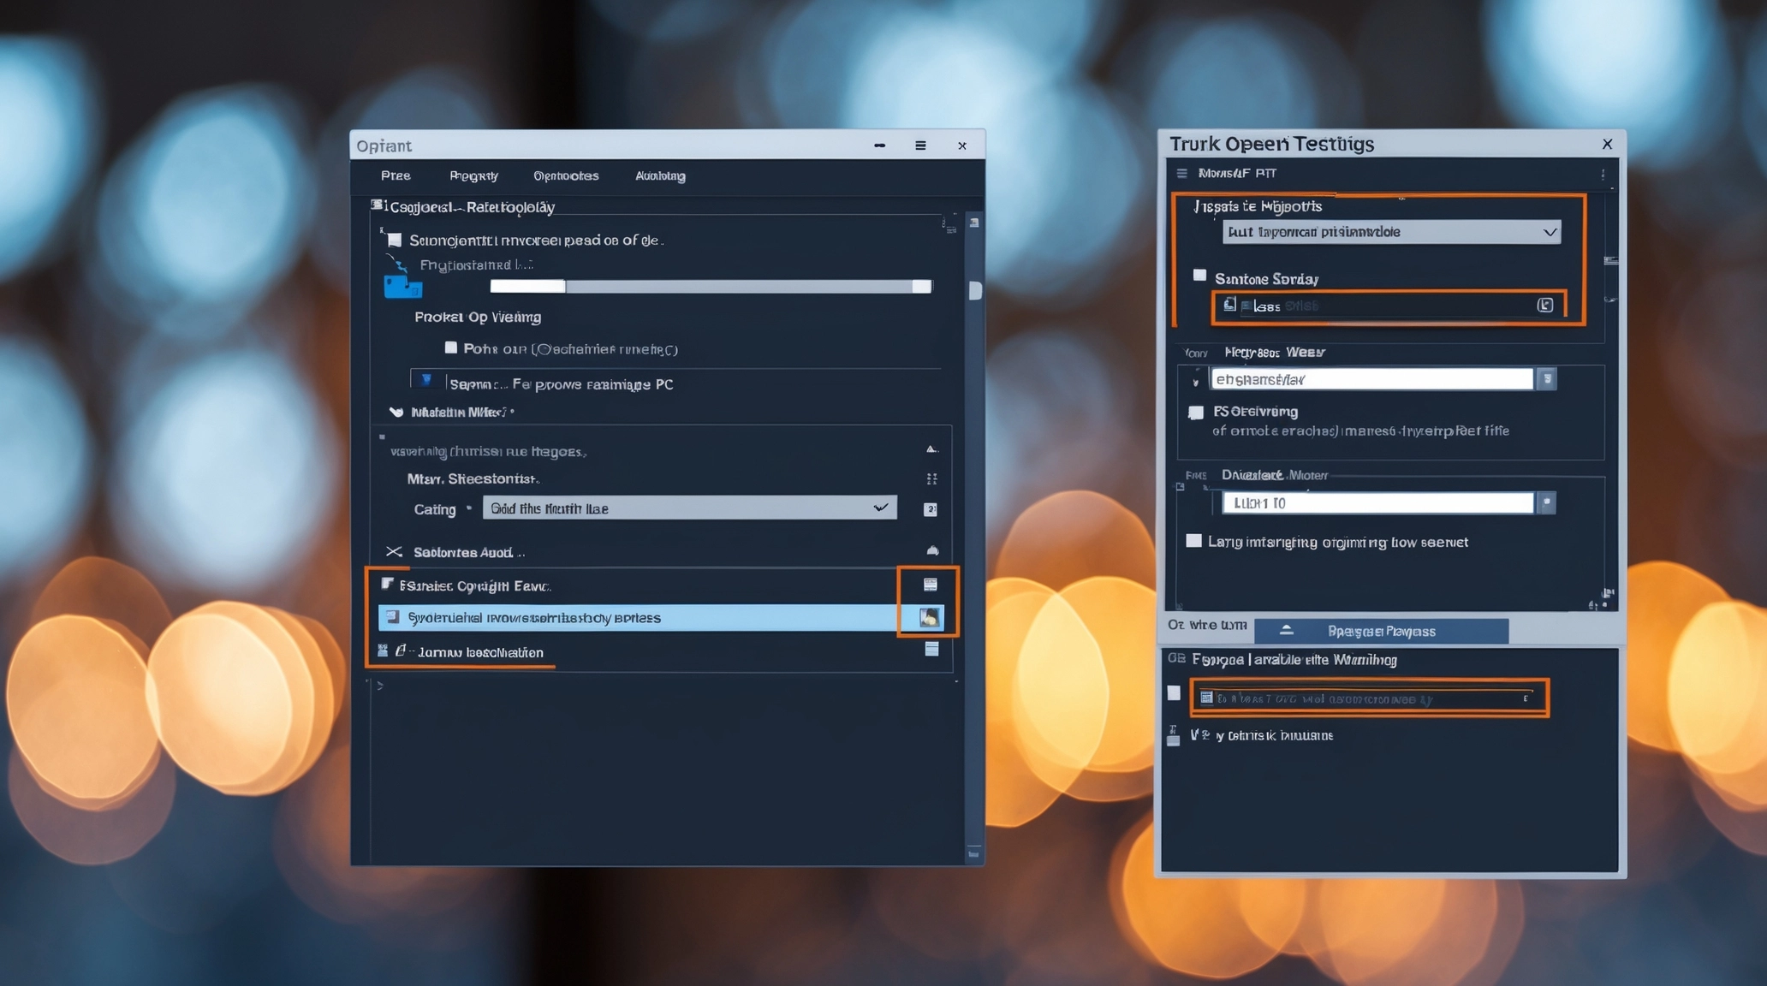This screenshot has width=1767, height=986.
Task: Toggle the Pohs oun checkbox
Action: (x=451, y=347)
